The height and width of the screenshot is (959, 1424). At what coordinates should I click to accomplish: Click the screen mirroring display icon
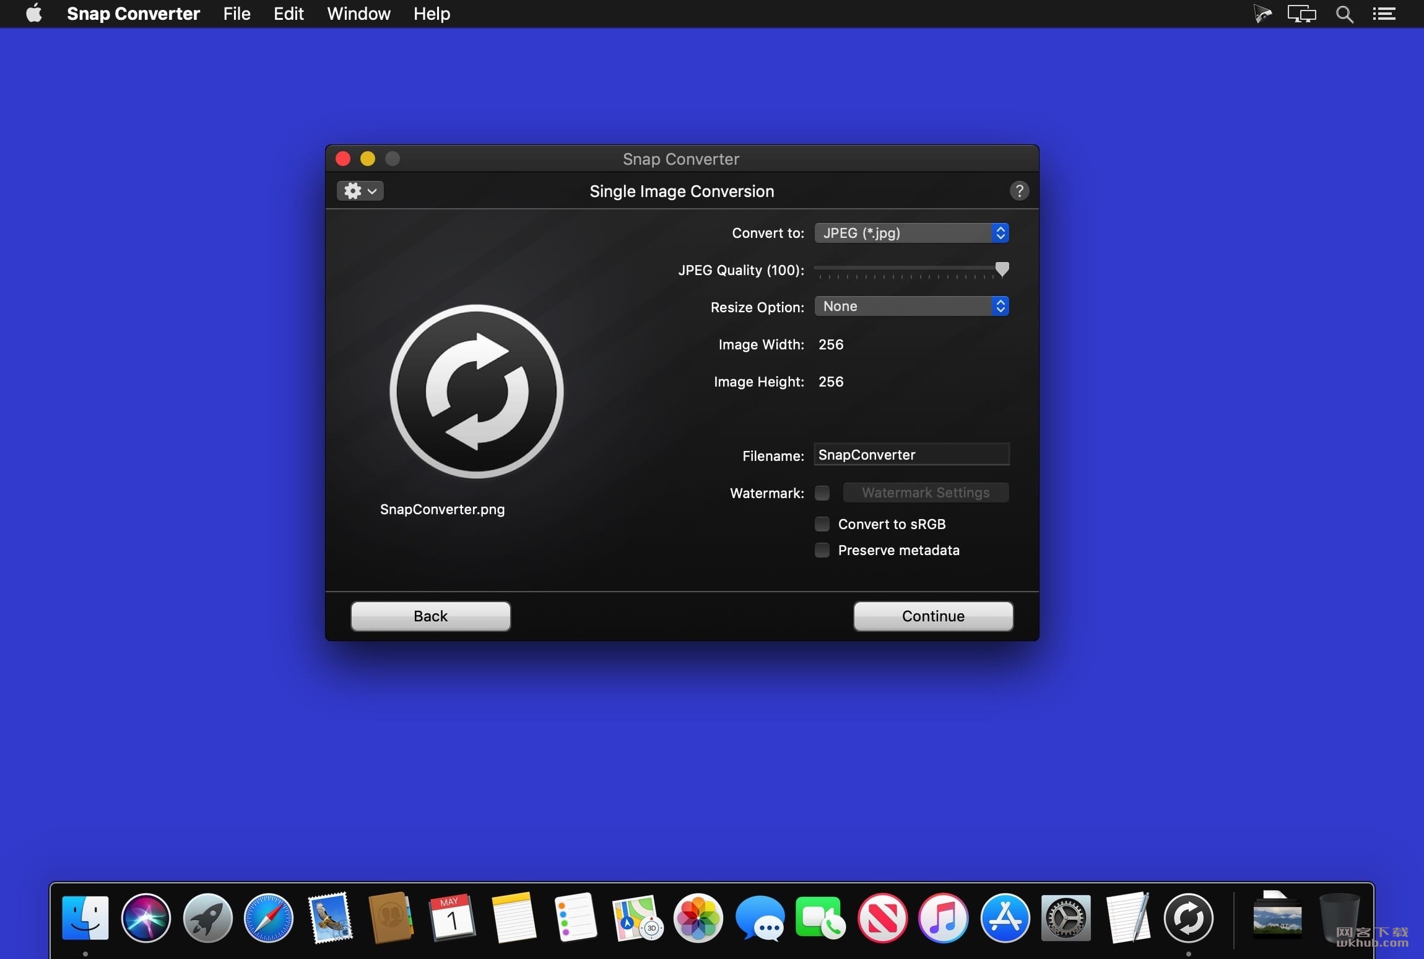[x=1301, y=14]
